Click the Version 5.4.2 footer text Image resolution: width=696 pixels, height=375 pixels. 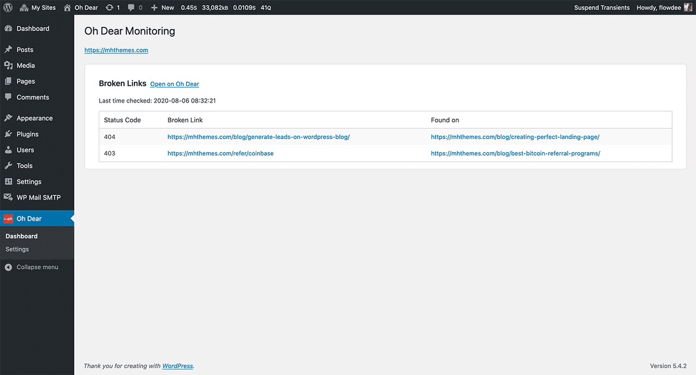[x=668, y=366]
